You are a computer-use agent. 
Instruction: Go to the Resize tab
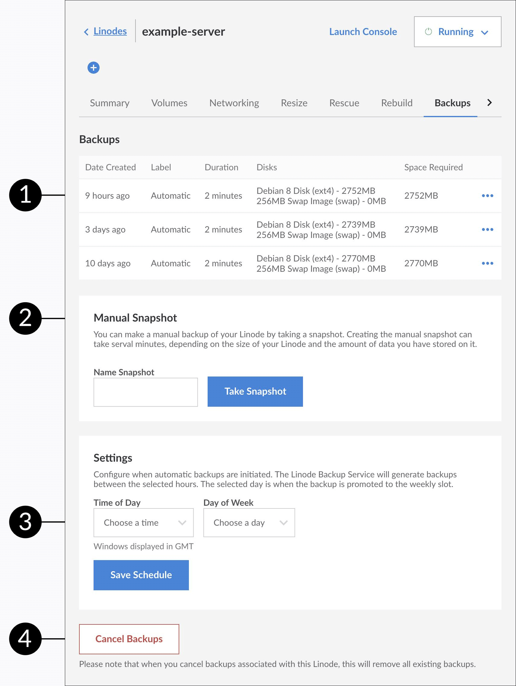click(294, 103)
